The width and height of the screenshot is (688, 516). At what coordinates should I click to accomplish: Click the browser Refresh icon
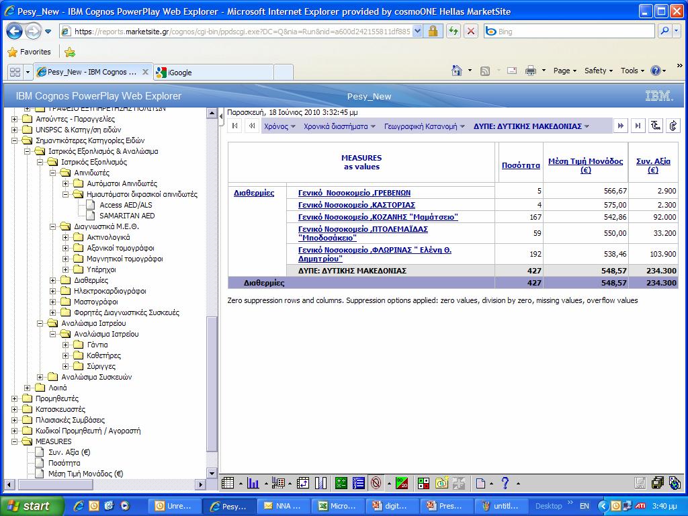click(454, 31)
